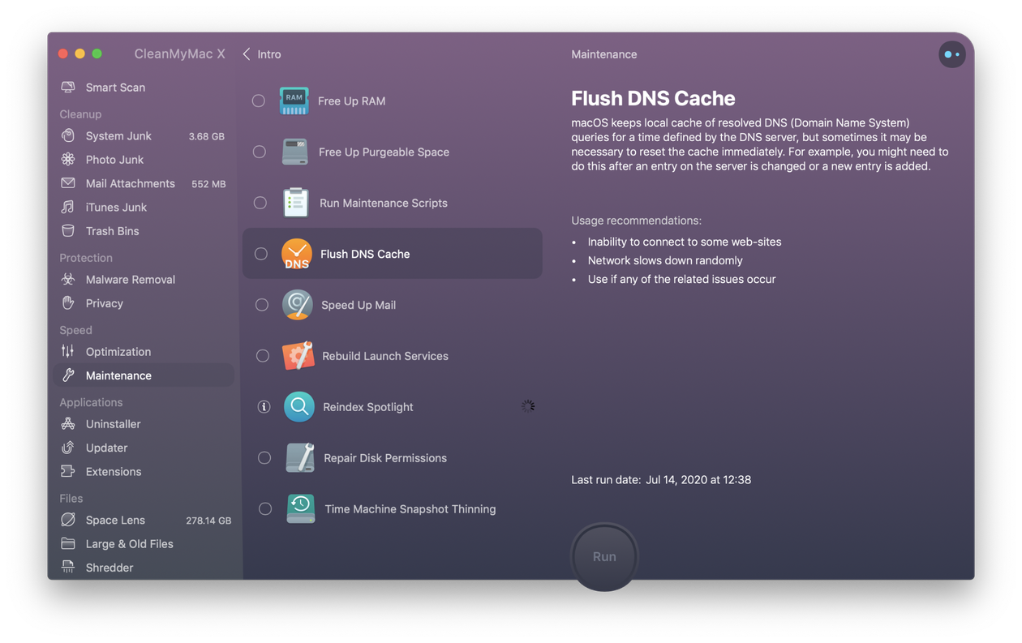Image resolution: width=1022 pixels, height=643 pixels.
Task: Click the Reindex Spotlight row label
Action: coord(367,407)
